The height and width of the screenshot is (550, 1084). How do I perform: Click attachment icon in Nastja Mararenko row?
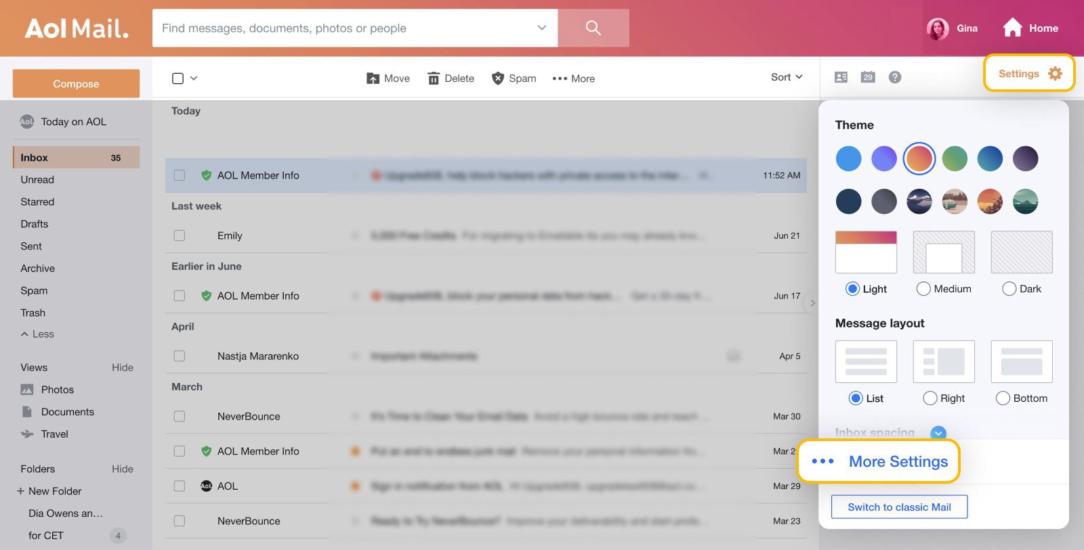coord(734,356)
